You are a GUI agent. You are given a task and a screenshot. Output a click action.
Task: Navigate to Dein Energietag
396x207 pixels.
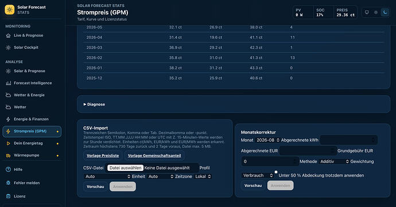pos(32,143)
